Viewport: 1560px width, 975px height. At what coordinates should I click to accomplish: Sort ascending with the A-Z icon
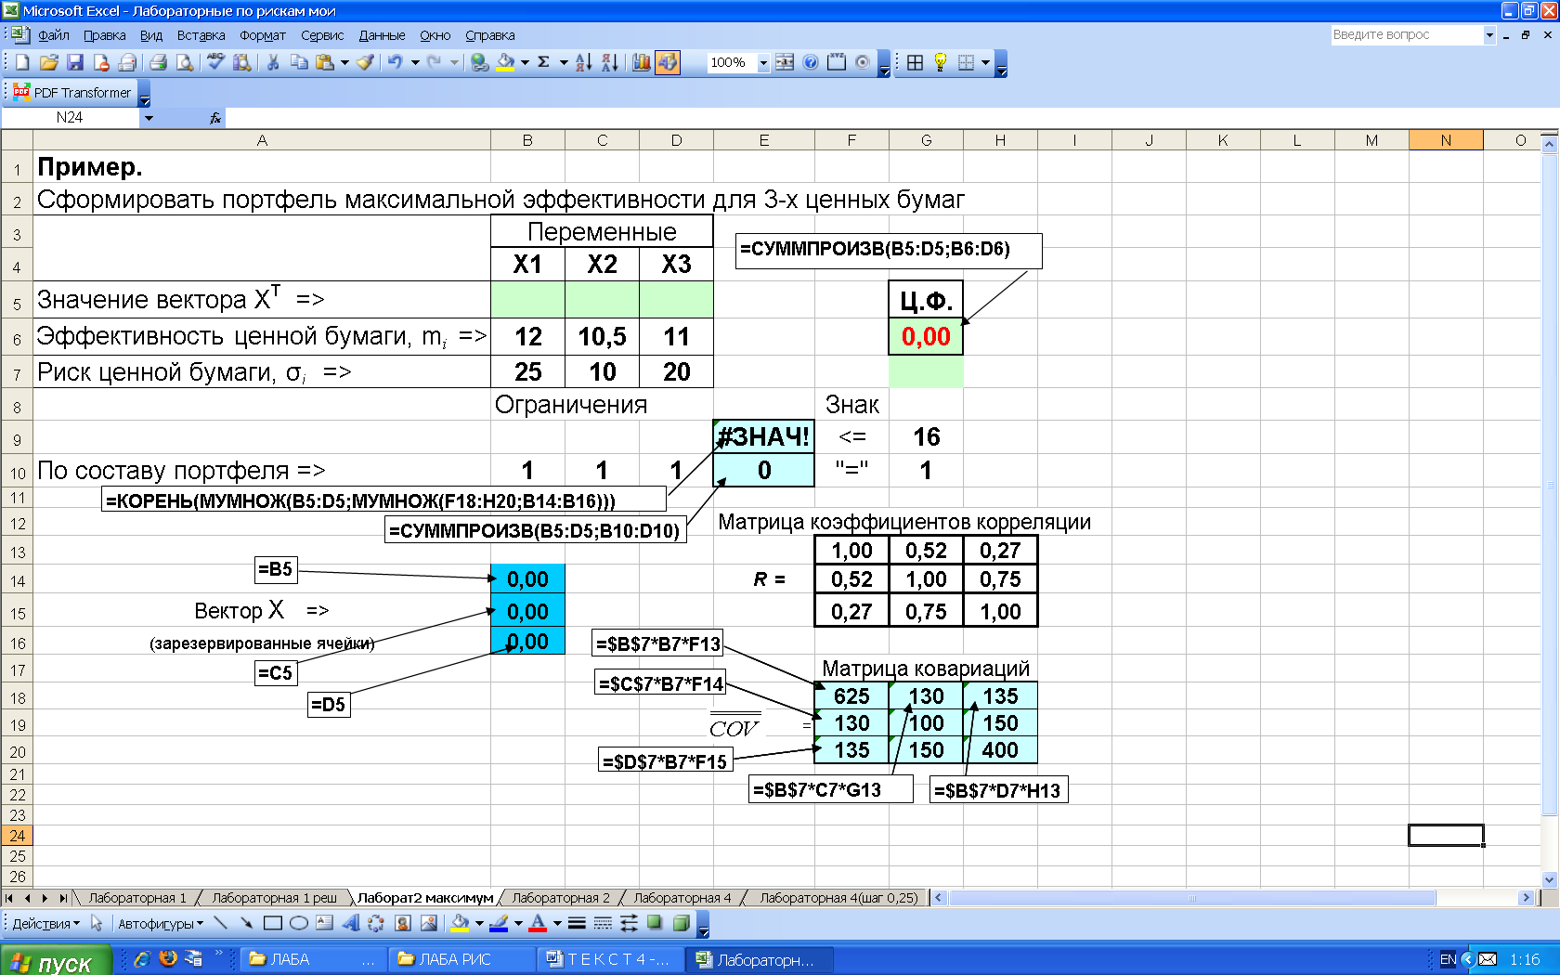pyautogui.click(x=583, y=62)
